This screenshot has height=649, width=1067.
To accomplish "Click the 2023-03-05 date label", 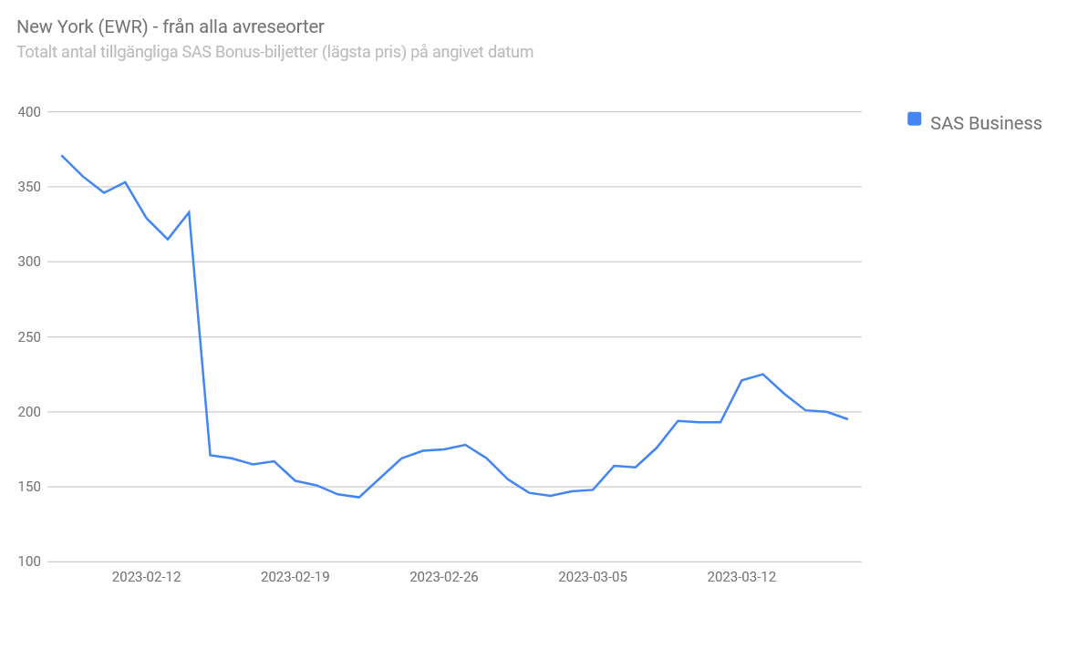I will point(593,577).
